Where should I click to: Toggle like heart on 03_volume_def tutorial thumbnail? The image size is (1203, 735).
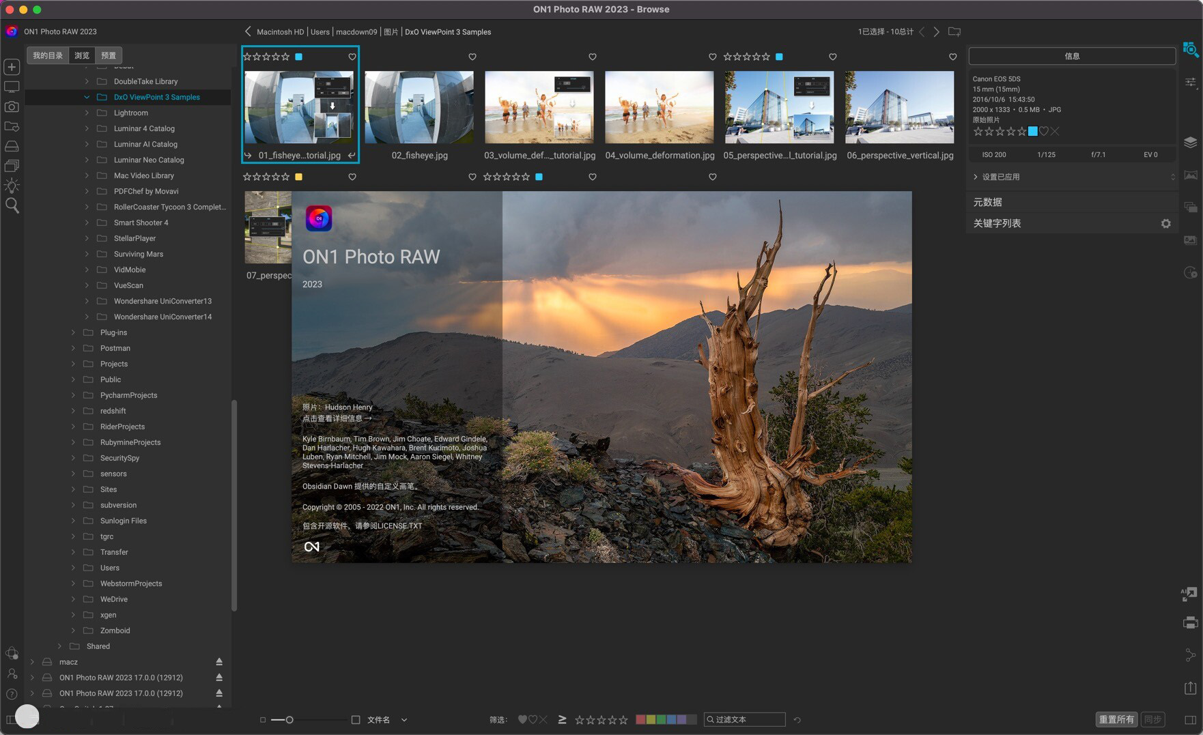pyautogui.click(x=593, y=57)
